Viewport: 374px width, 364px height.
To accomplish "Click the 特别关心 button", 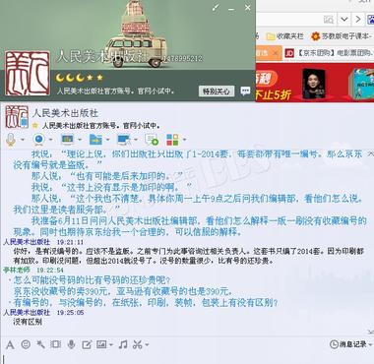I will 217,91.
